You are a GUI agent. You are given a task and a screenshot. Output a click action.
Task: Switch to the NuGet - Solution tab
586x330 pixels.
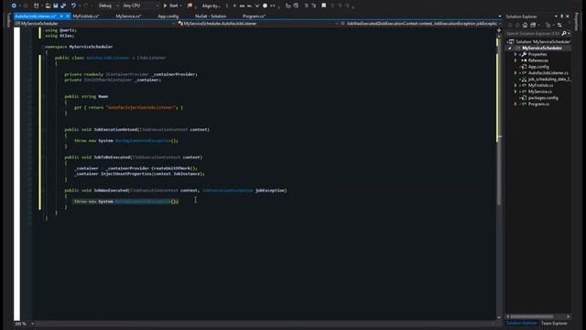tap(211, 16)
